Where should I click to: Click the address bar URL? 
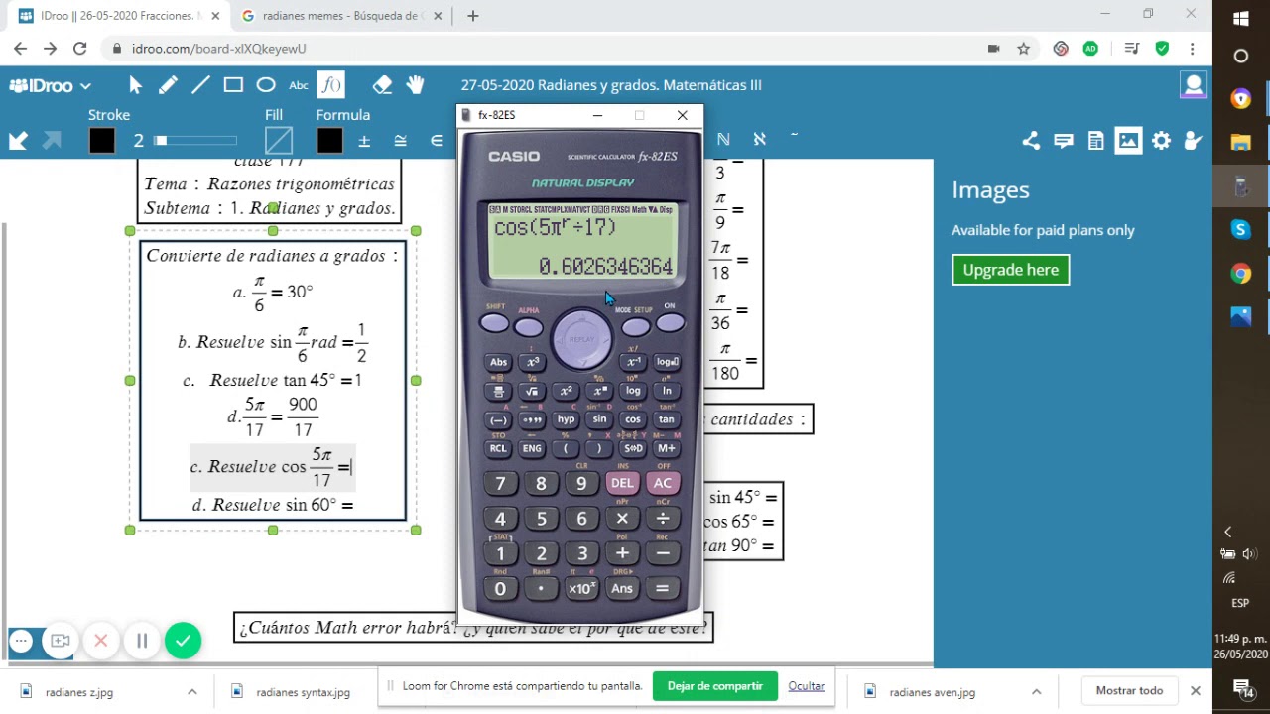point(219,49)
